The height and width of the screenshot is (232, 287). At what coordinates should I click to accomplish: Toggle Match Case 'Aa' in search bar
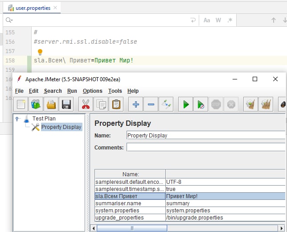click(207, 20)
